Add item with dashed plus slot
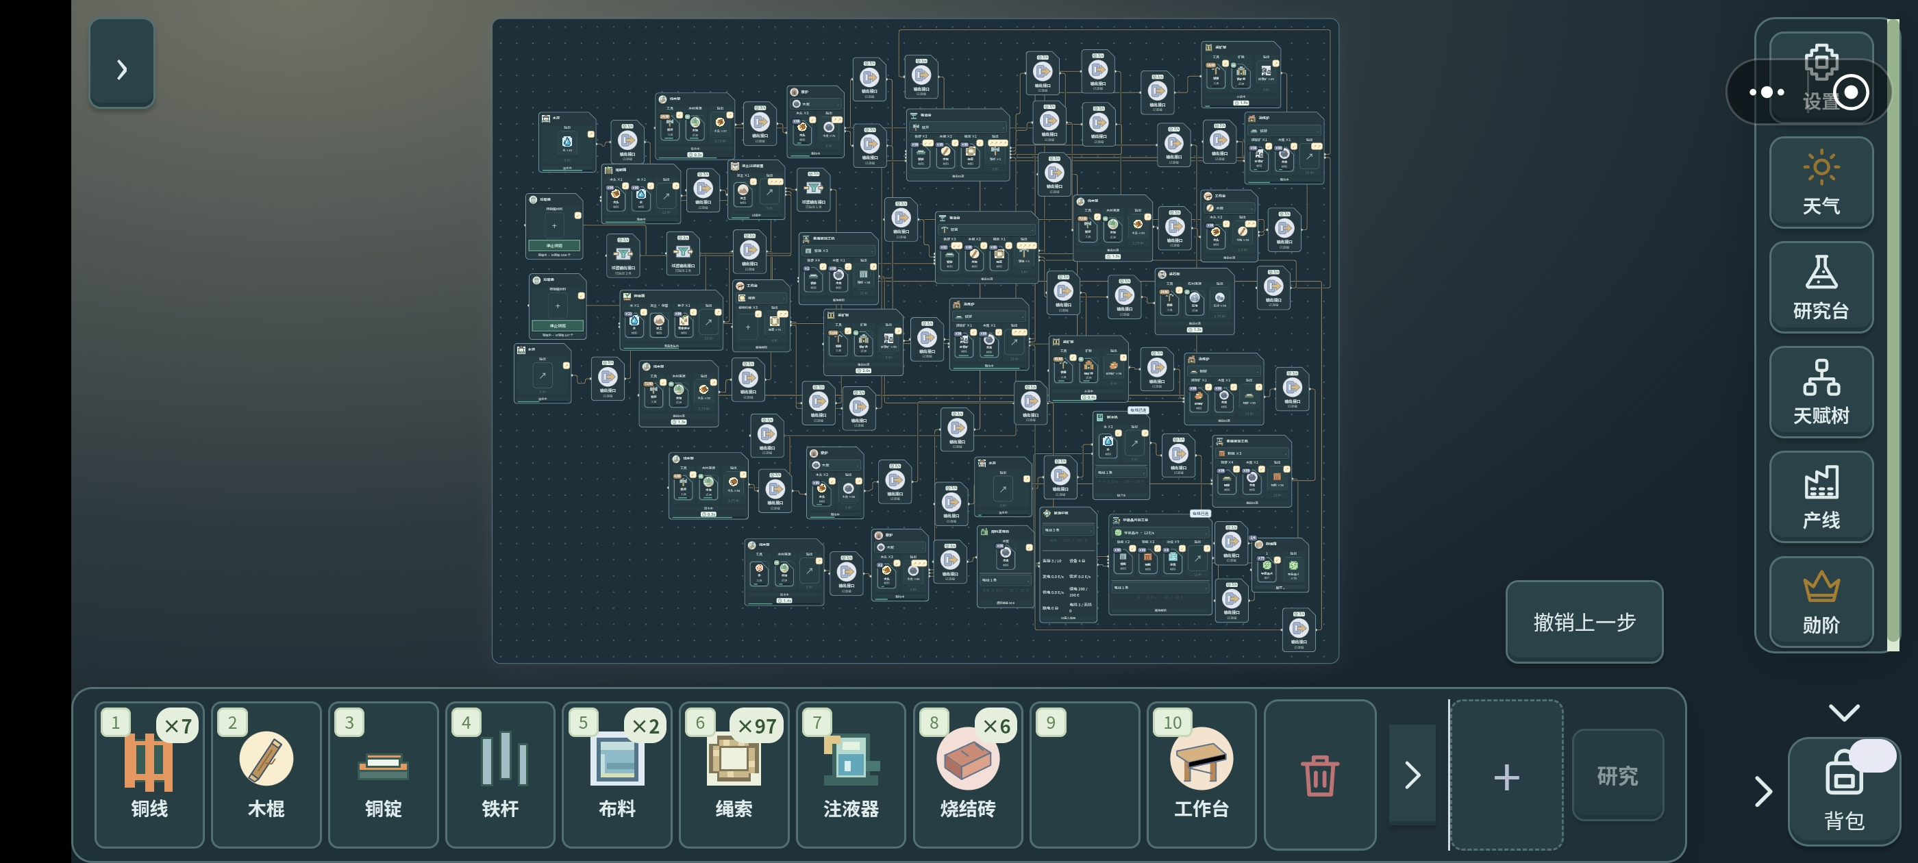The width and height of the screenshot is (1918, 863). tap(1506, 775)
